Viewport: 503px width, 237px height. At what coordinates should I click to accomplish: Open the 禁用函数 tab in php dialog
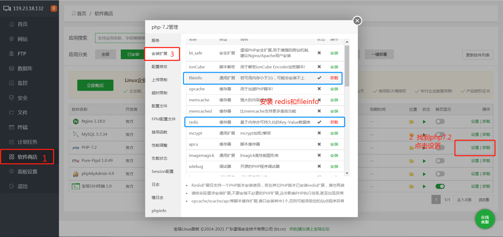163,132
